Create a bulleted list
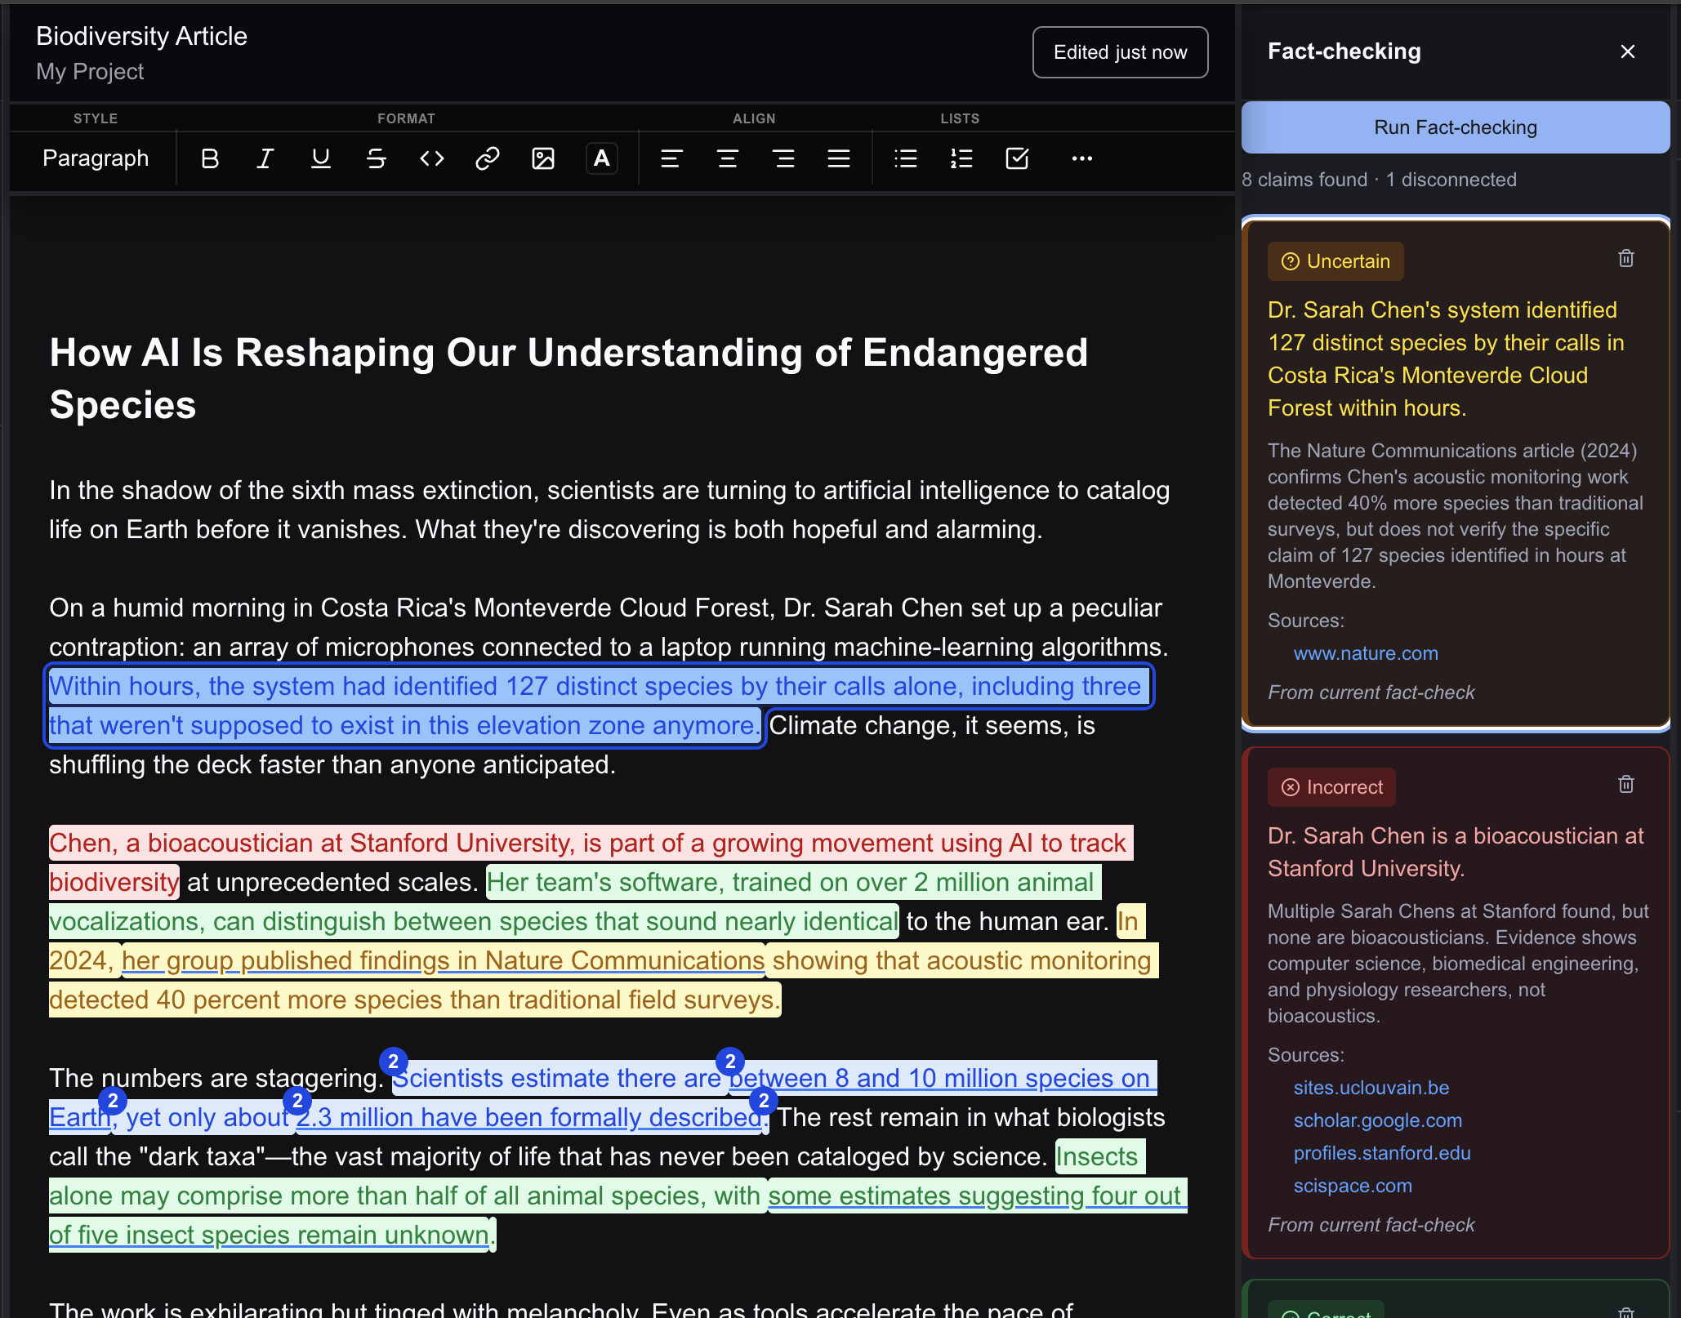Screen dimensions: 1681x1318 [x=905, y=158]
